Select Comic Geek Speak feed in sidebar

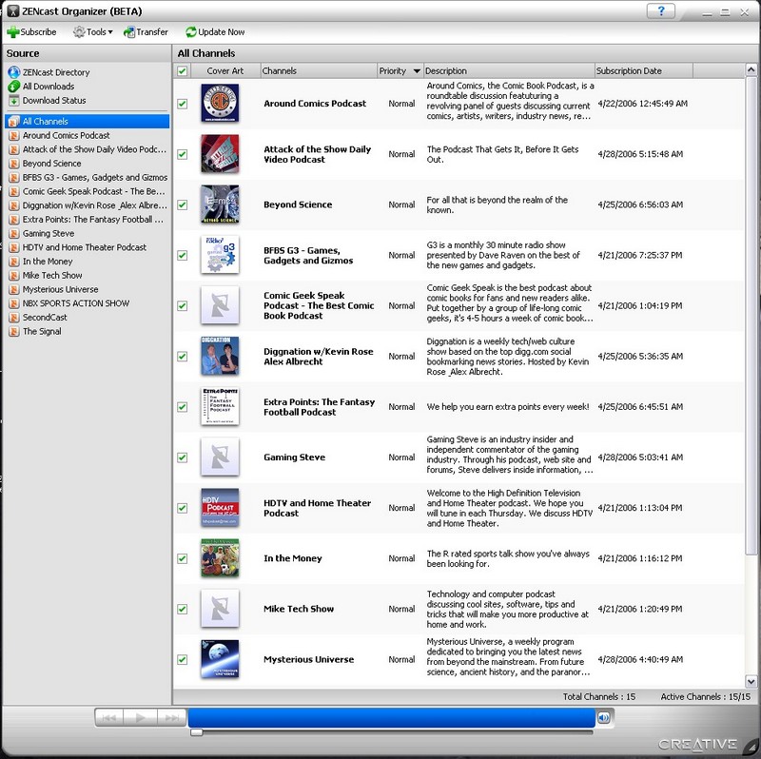(x=88, y=191)
